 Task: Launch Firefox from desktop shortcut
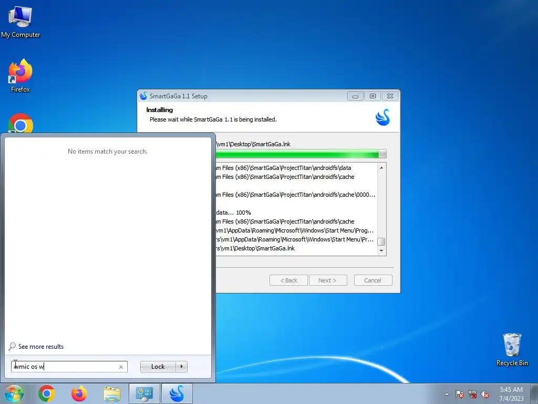point(20,76)
